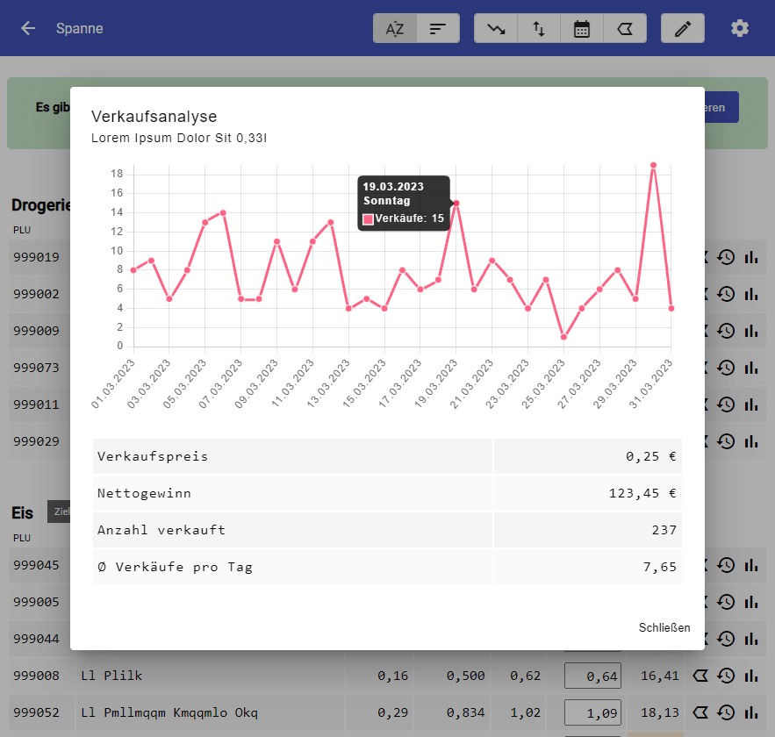Click the Eis category heading
The image size is (775, 737).
(22, 512)
